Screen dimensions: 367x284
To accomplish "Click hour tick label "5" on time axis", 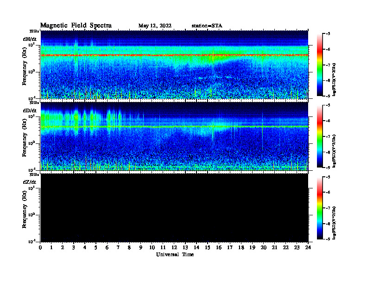I will [96, 248].
